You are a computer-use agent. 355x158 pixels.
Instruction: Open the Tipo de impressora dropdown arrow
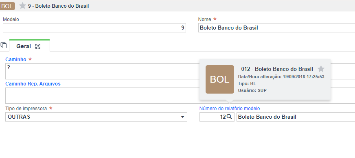[x=182, y=117]
